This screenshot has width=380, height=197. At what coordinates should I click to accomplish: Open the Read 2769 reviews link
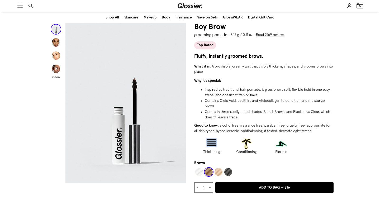(x=270, y=35)
